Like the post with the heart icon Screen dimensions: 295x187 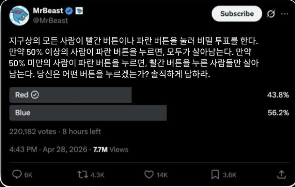pyautogui.click(x=149, y=175)
